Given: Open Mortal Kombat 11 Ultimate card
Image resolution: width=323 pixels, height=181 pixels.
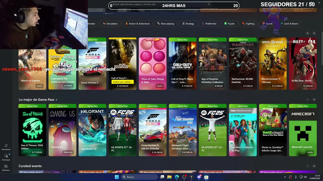Looking at the screenshot, I should point(273,64).
